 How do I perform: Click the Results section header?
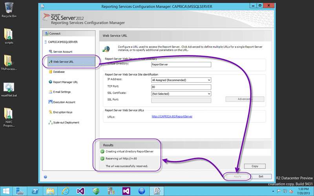(108, 145)
